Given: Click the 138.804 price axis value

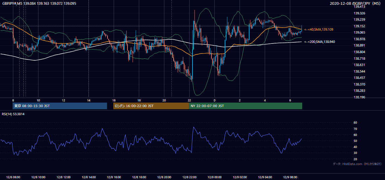Looking at the screenshot, I should coord(359,52).
